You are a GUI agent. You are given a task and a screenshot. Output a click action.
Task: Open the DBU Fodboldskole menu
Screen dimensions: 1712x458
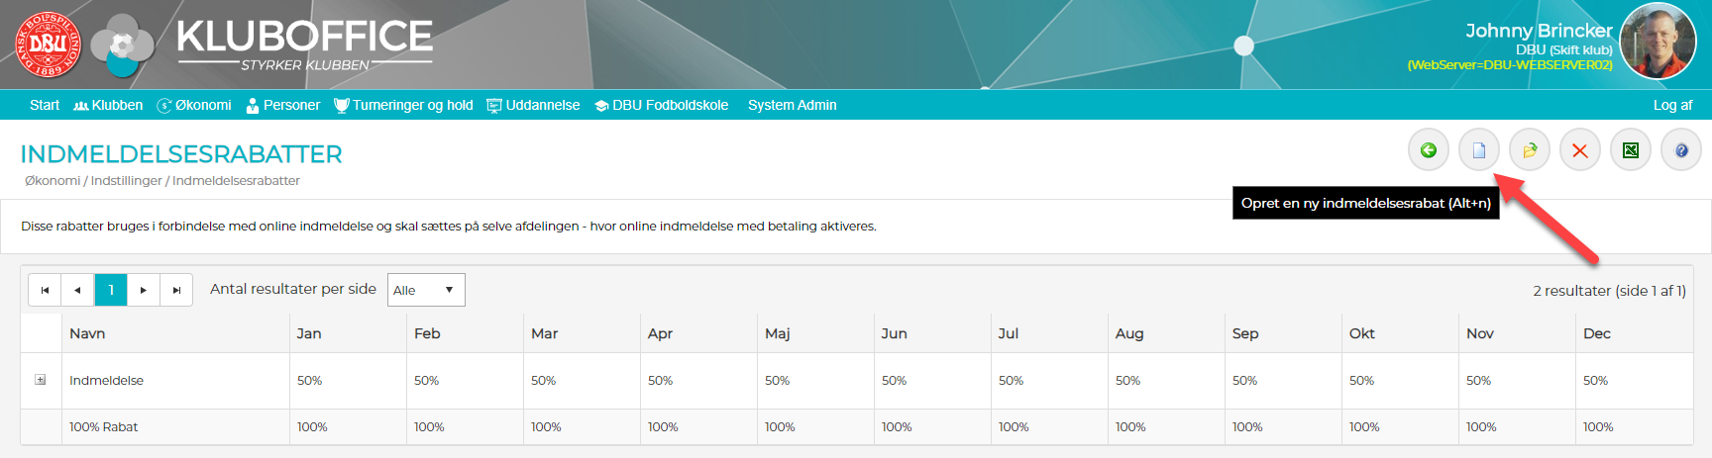click(x=661, y=105)
